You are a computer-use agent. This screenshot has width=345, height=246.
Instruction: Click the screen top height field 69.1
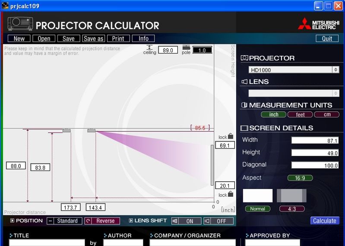point(225,145)
